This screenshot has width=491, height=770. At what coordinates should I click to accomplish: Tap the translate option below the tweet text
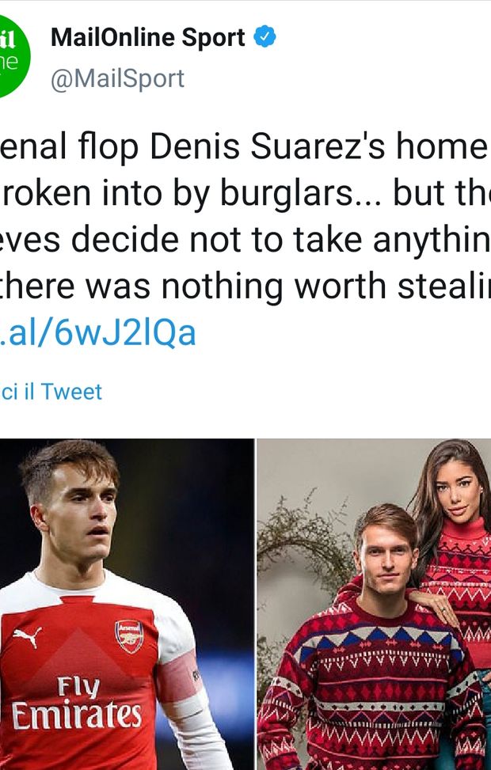point(51,391)
